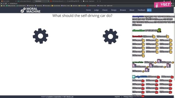
Task: Close the Moral Machine browser tab
Action: click(x=48, y=1)
